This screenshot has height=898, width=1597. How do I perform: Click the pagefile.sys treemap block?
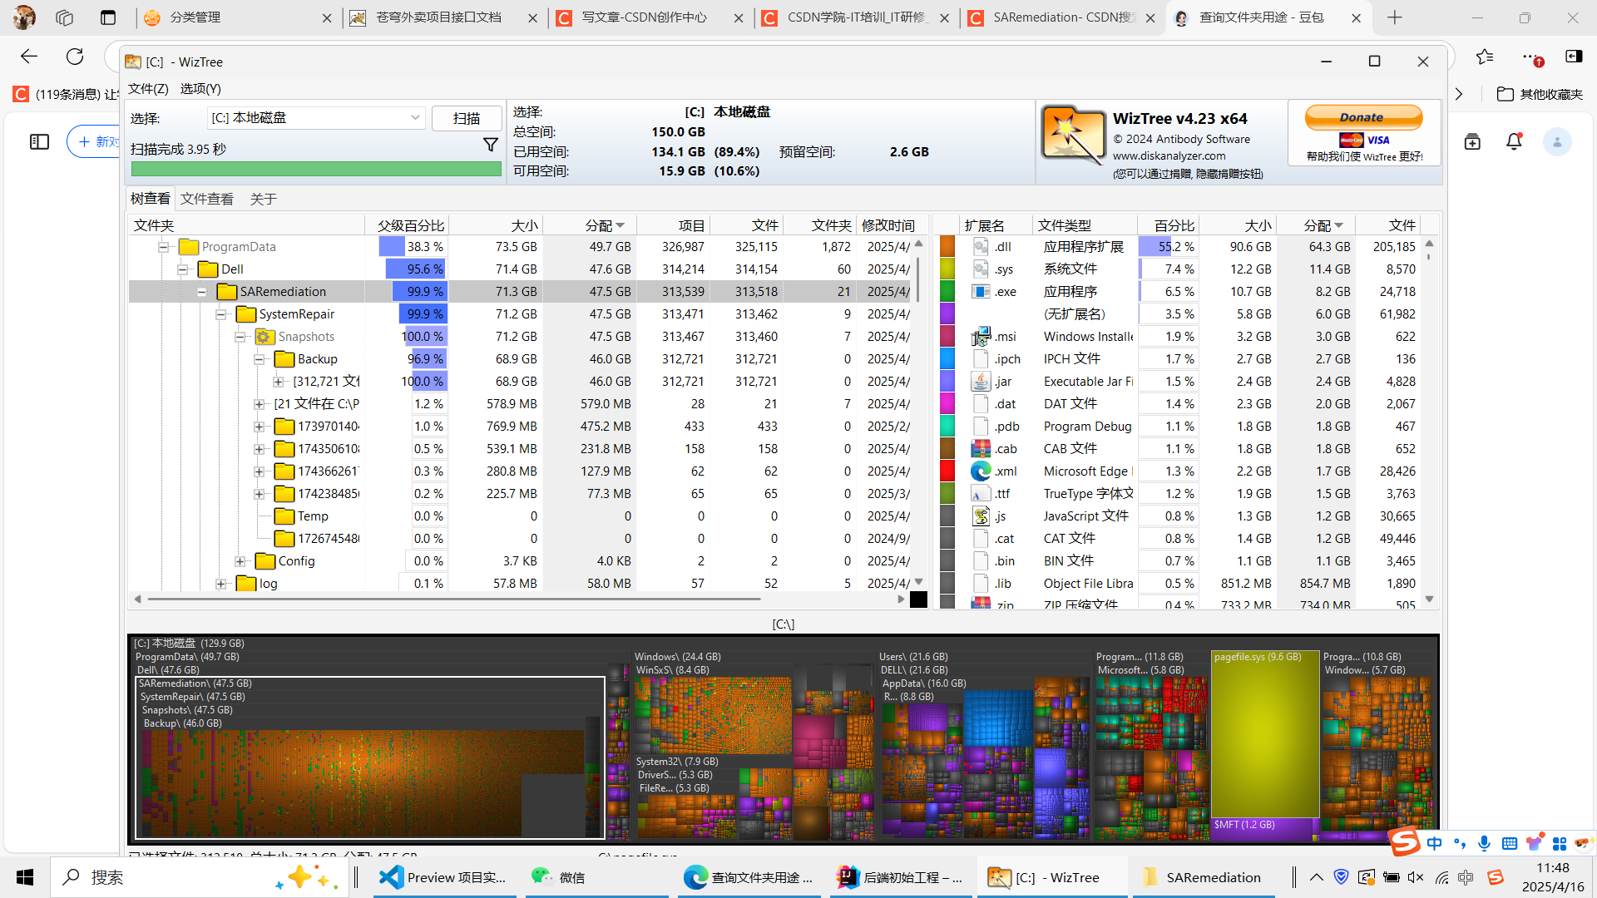(1264, 736)
